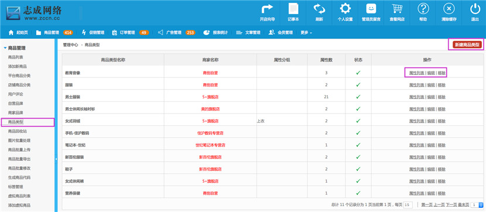Click merchant name 世纪笔记本专营店

click(210, 145)
